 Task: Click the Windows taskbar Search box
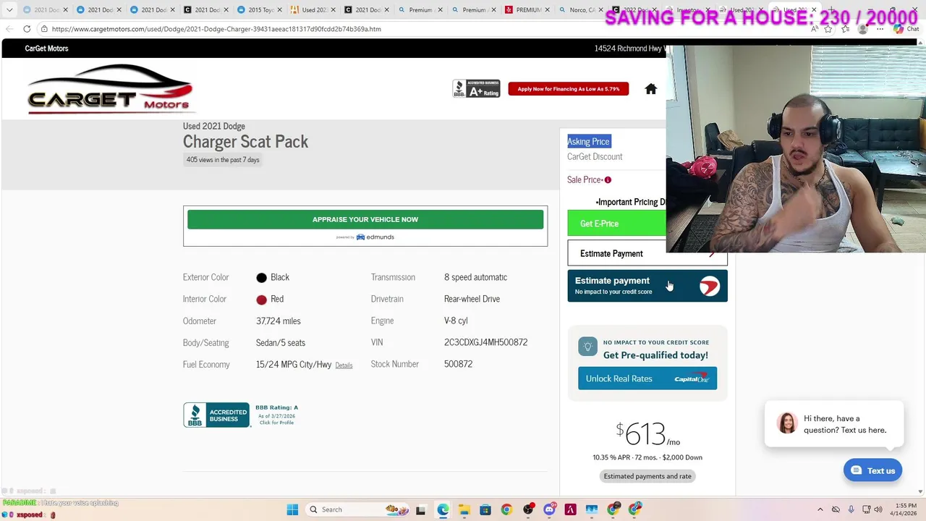[x=358, y=509]
